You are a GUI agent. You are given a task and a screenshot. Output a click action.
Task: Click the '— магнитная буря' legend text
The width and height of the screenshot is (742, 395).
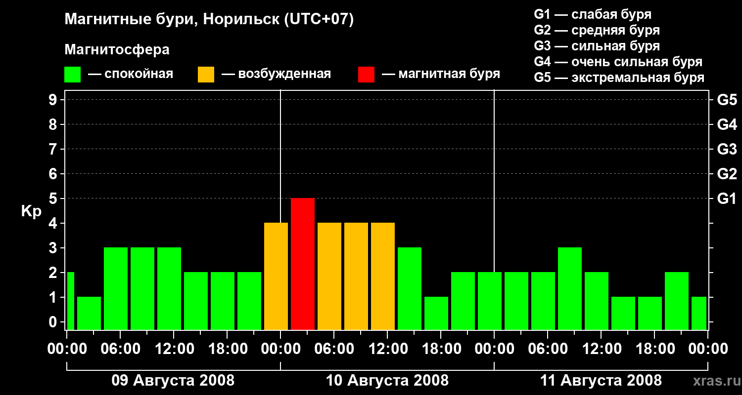[441, 75]
